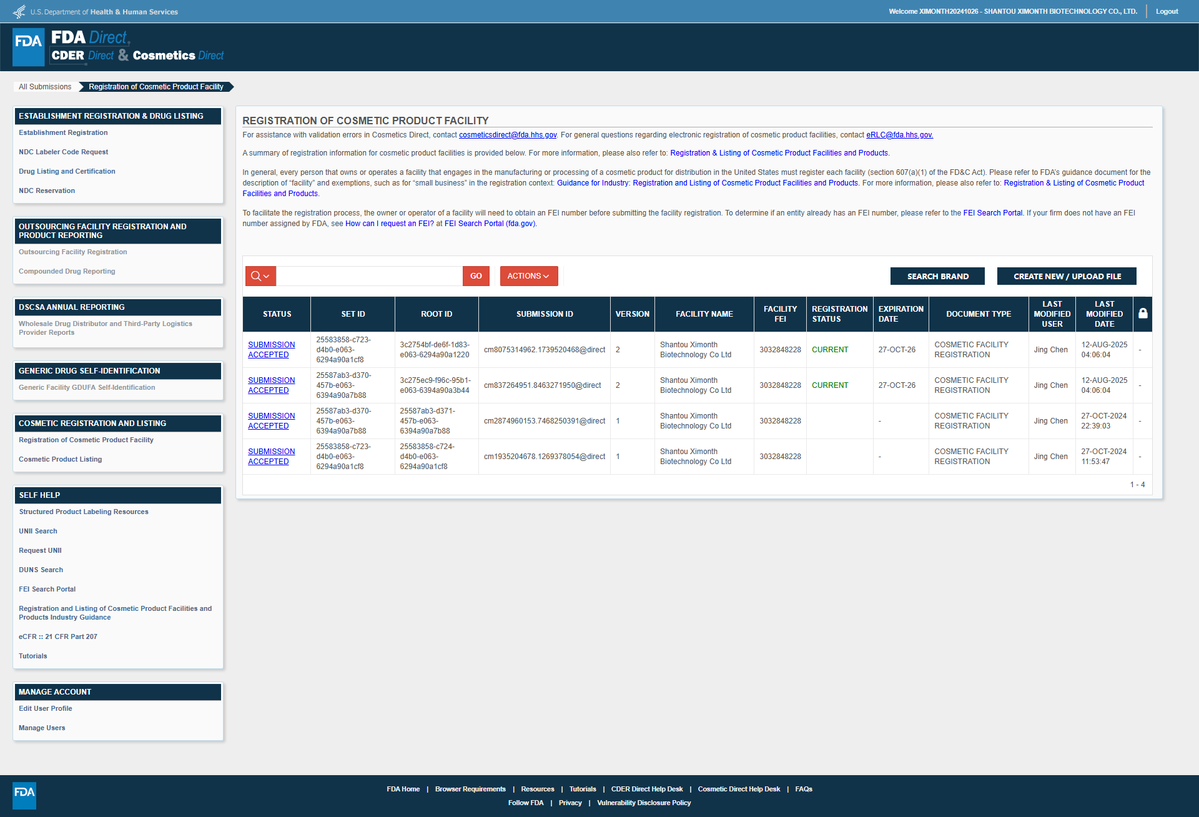The height and width of the screenshot is (817, 1199).
Task: Open SUBMISSION ACCEPTED for cm2874960153 row
Action: click(272, 421)
